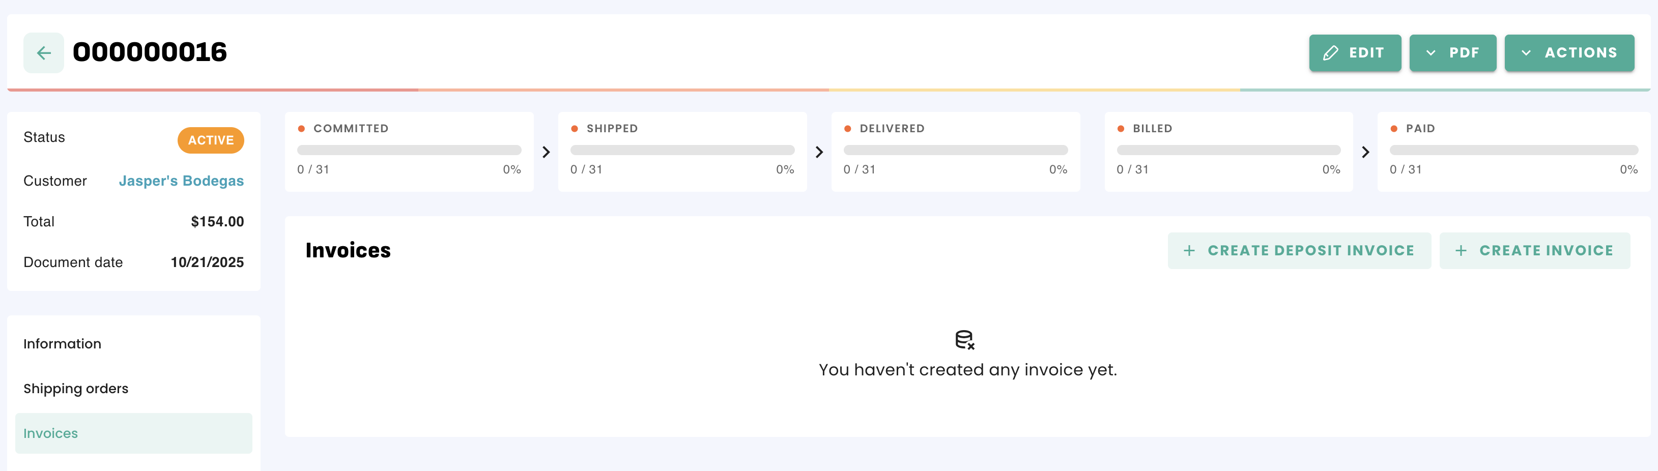Click the back arrow icon
The width and height of the screenshot is (1658, 471).
point(44,53)
